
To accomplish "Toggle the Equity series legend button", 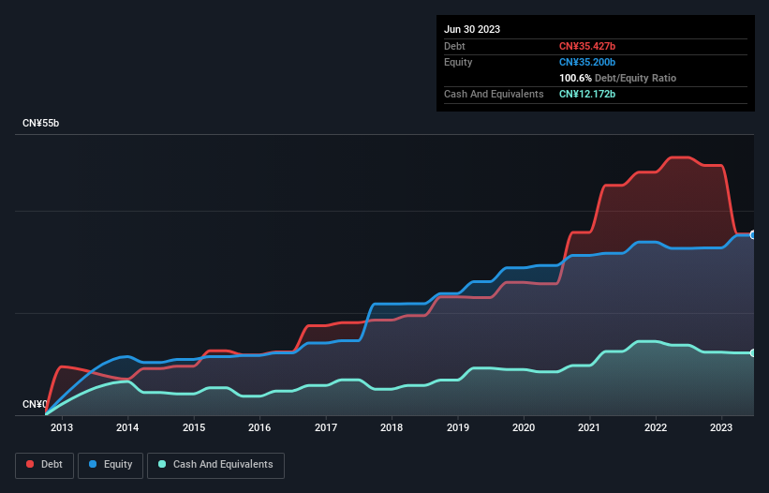I will click(x=111, y=465).
